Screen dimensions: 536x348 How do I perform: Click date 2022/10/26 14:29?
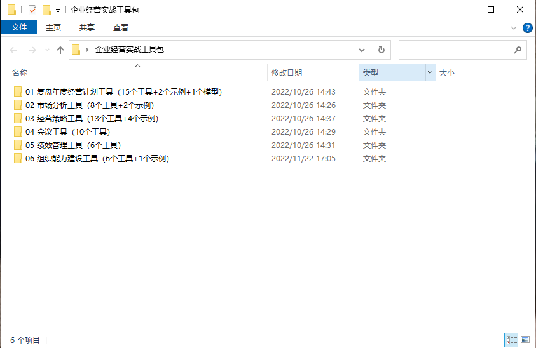[x=303, y=132]
